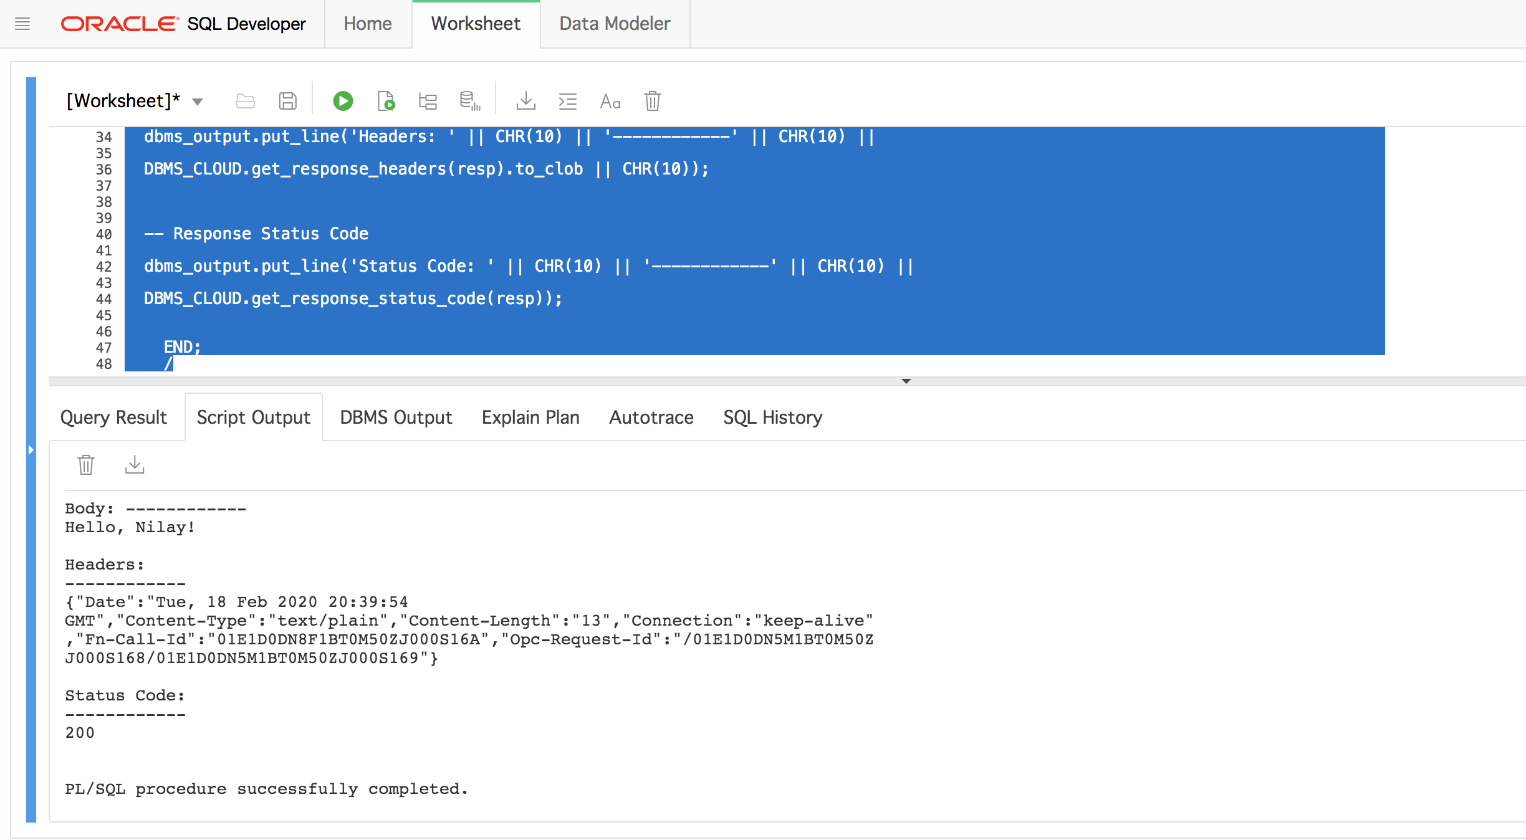Click the END; line in the editor

click(182, 347)
